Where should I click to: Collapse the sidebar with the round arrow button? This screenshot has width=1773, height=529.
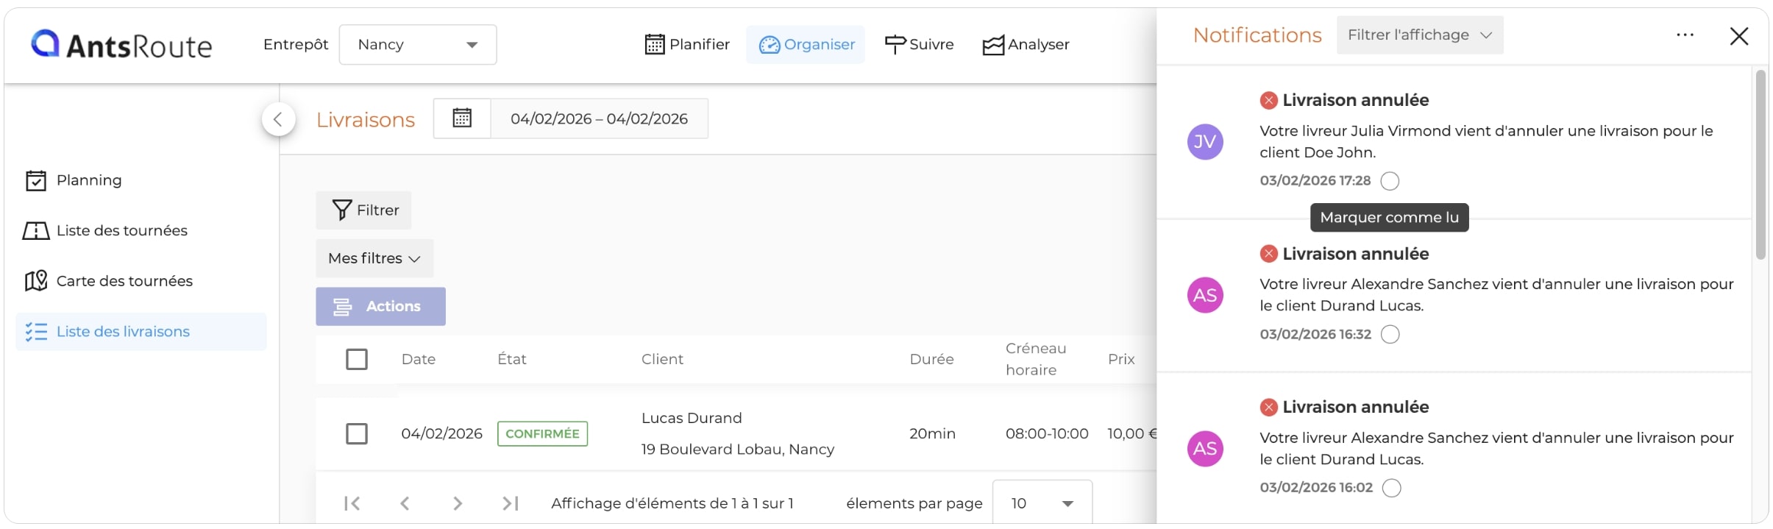279,119
